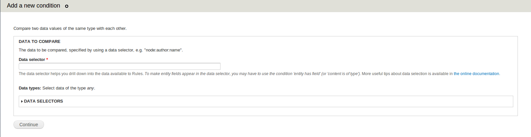Click the 'content is of type' hint text
Viewport: 531px width, 137px height.
click(x=343, y=74)
